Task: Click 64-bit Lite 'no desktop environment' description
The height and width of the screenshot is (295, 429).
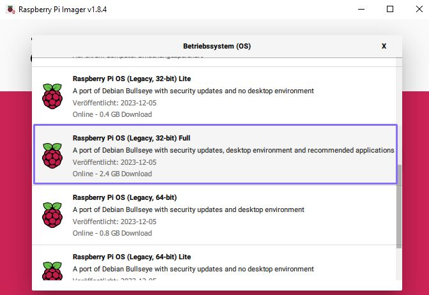Action: pos(193,269)
